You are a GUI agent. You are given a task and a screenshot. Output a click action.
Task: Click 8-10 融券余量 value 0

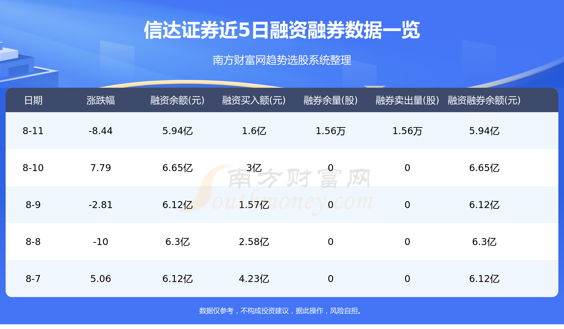[331, 168]
